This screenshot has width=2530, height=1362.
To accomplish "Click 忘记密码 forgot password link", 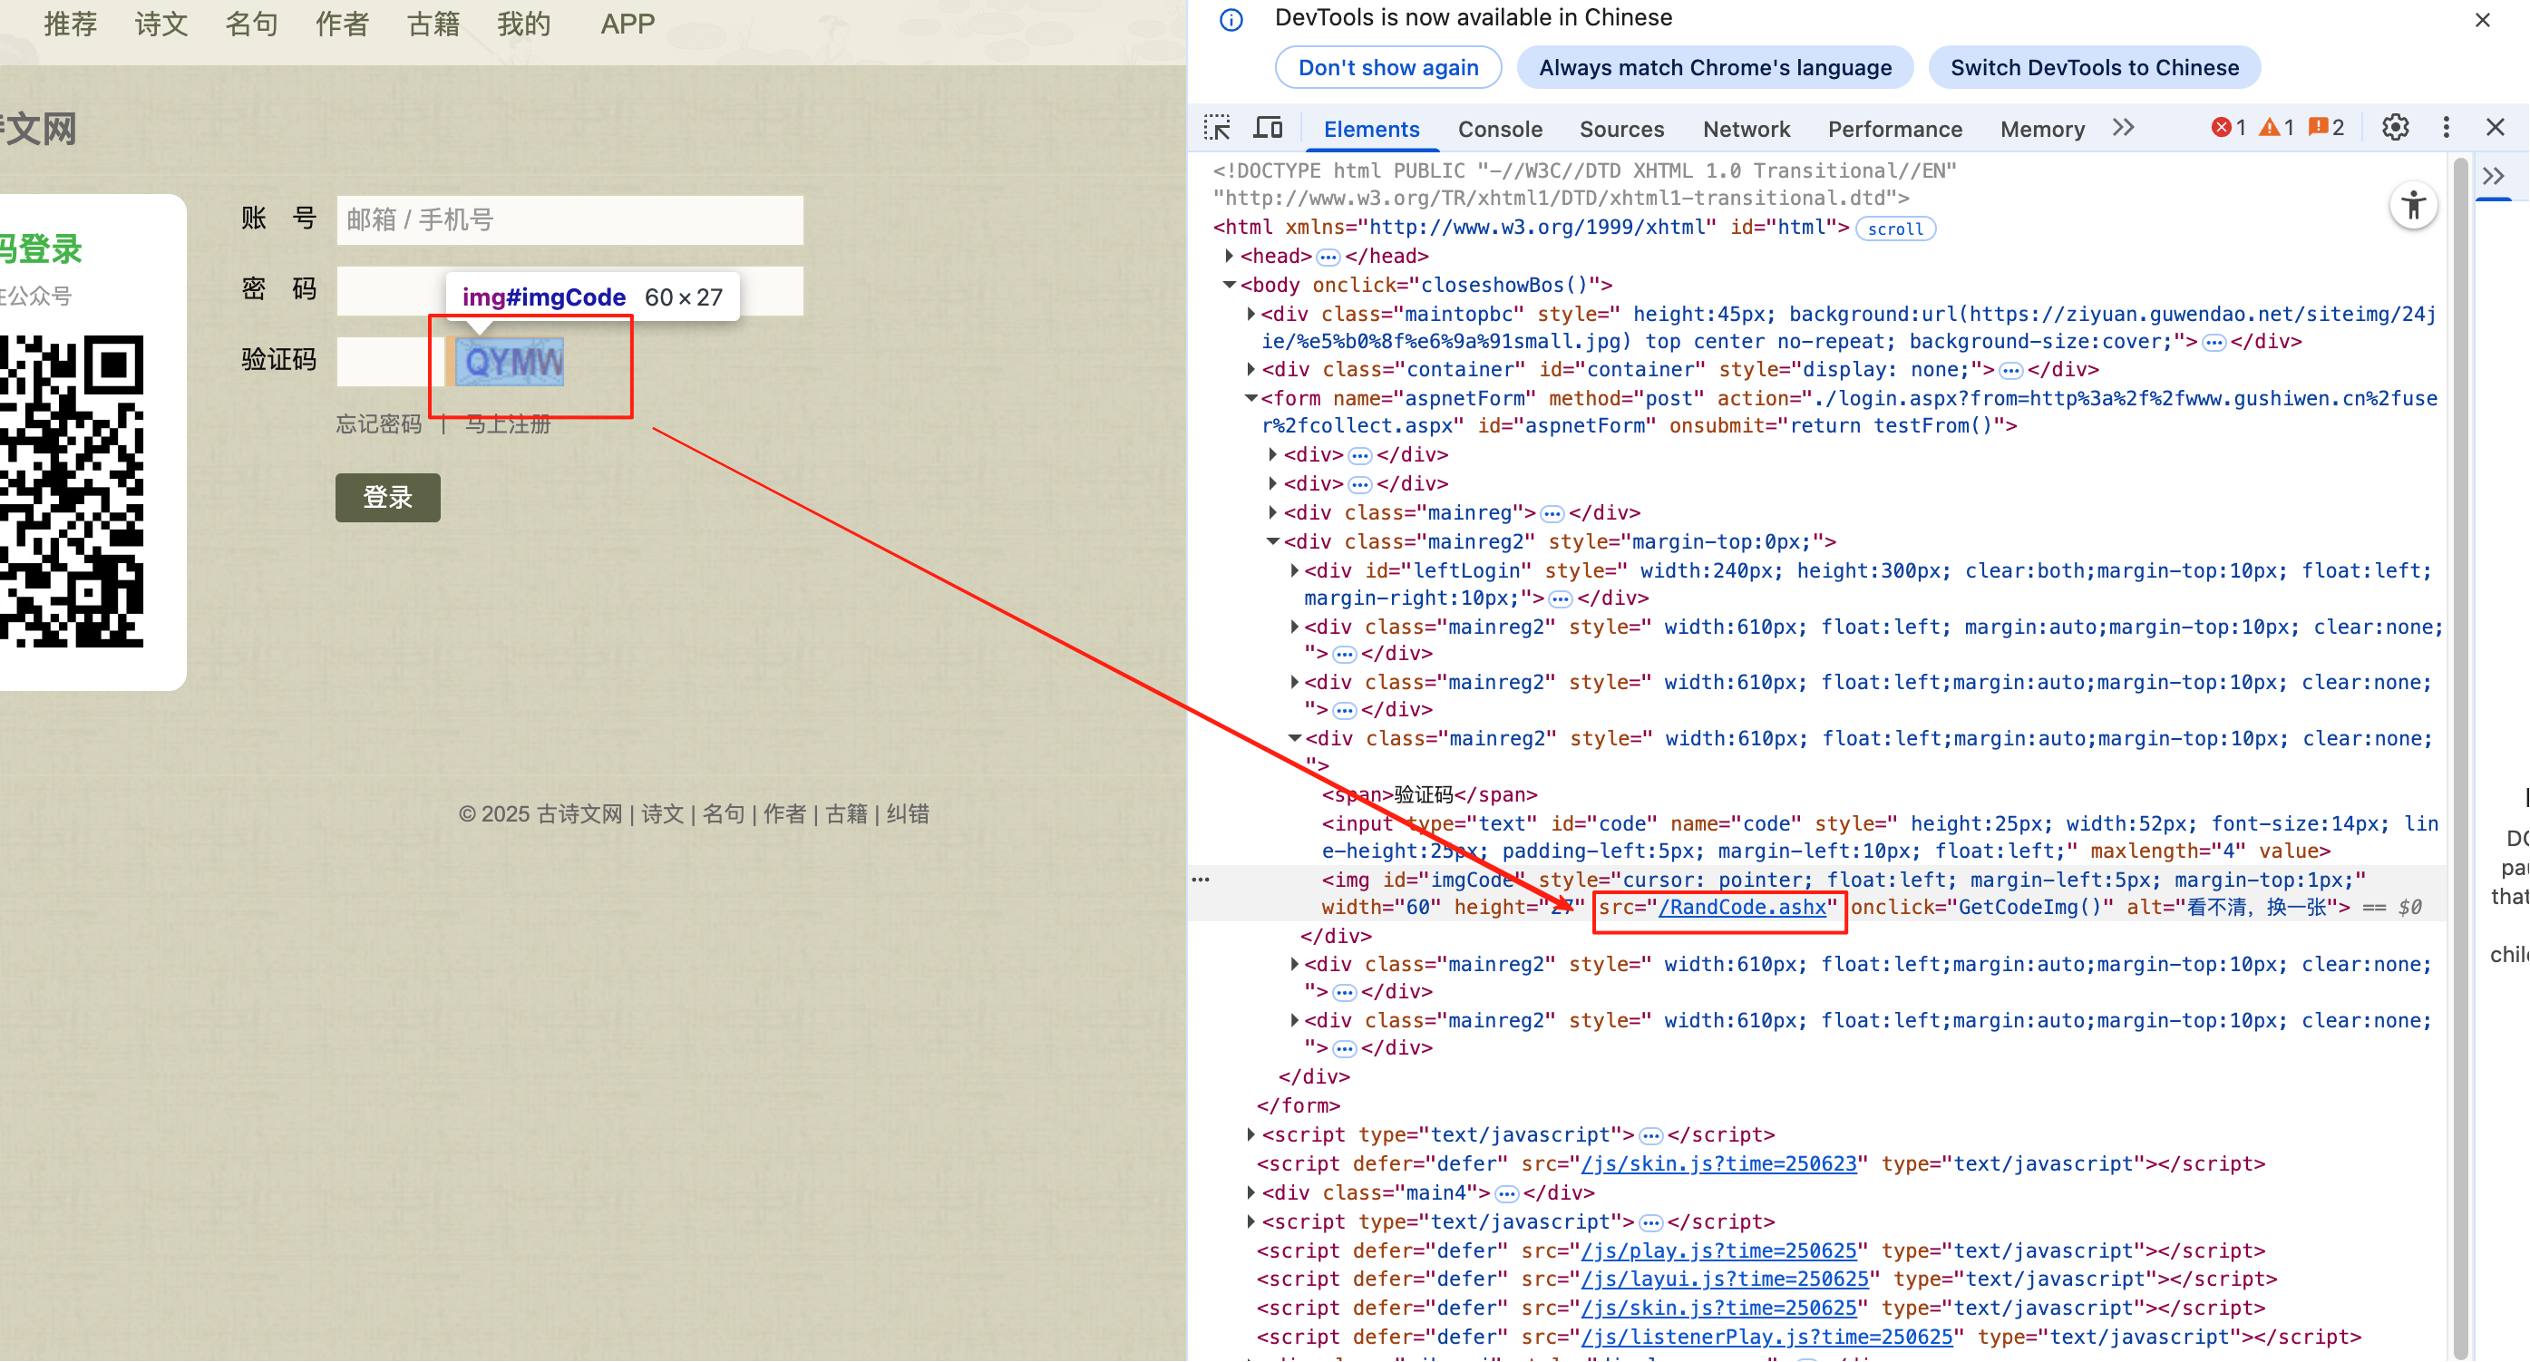I will 379,424.
